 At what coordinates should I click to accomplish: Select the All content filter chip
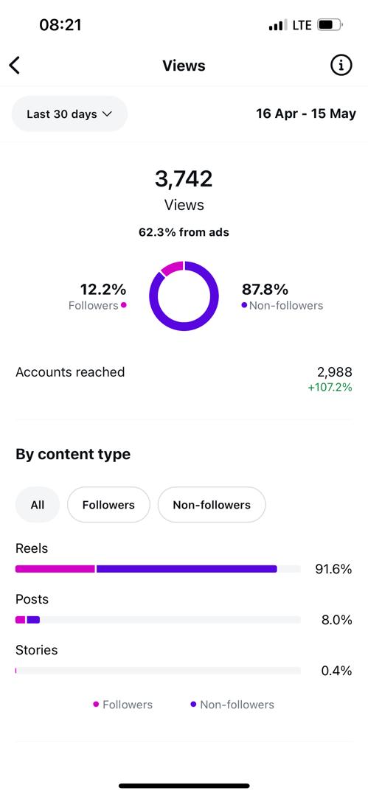38,505
